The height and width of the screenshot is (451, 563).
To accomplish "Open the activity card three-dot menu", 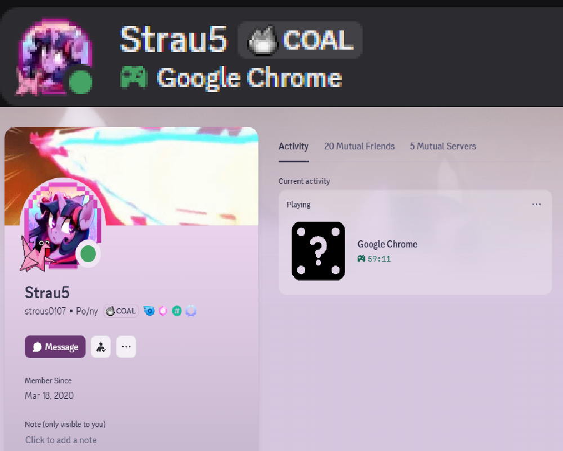I will (x=537, y=204).
